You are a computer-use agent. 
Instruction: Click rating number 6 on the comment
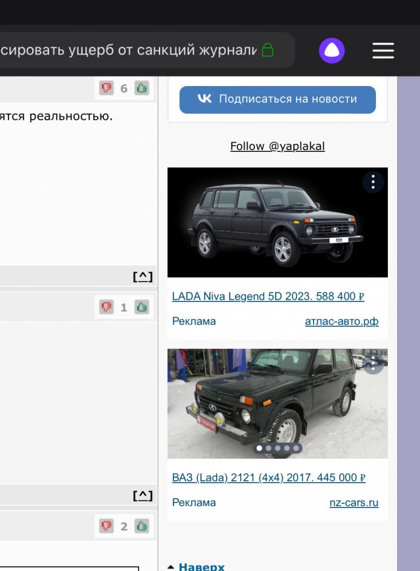[x=124, y=89]
